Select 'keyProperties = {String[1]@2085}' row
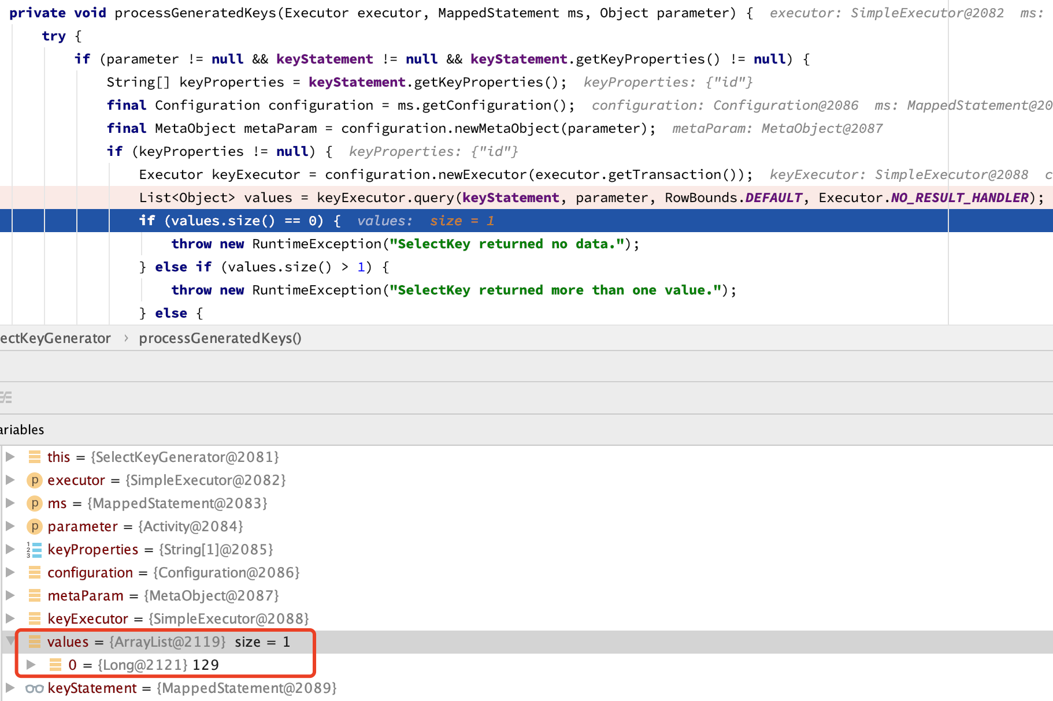Screen dimensions: 1053x701 (x=526, y=549)
